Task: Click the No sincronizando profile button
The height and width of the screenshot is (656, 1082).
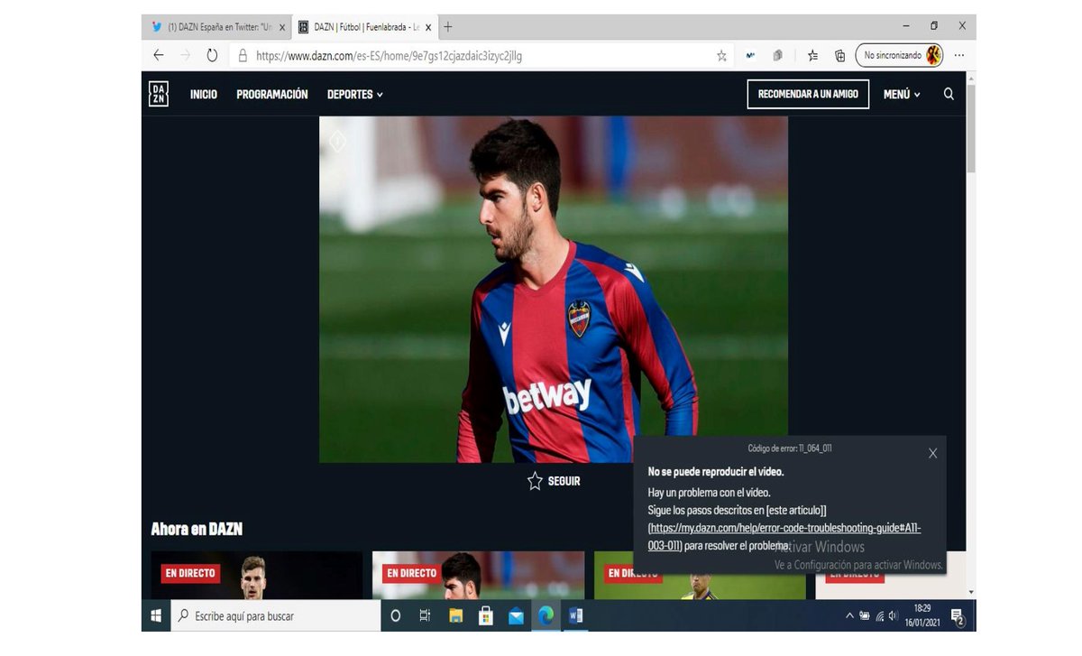Action: pyautogui.click(x=899, y=55)
